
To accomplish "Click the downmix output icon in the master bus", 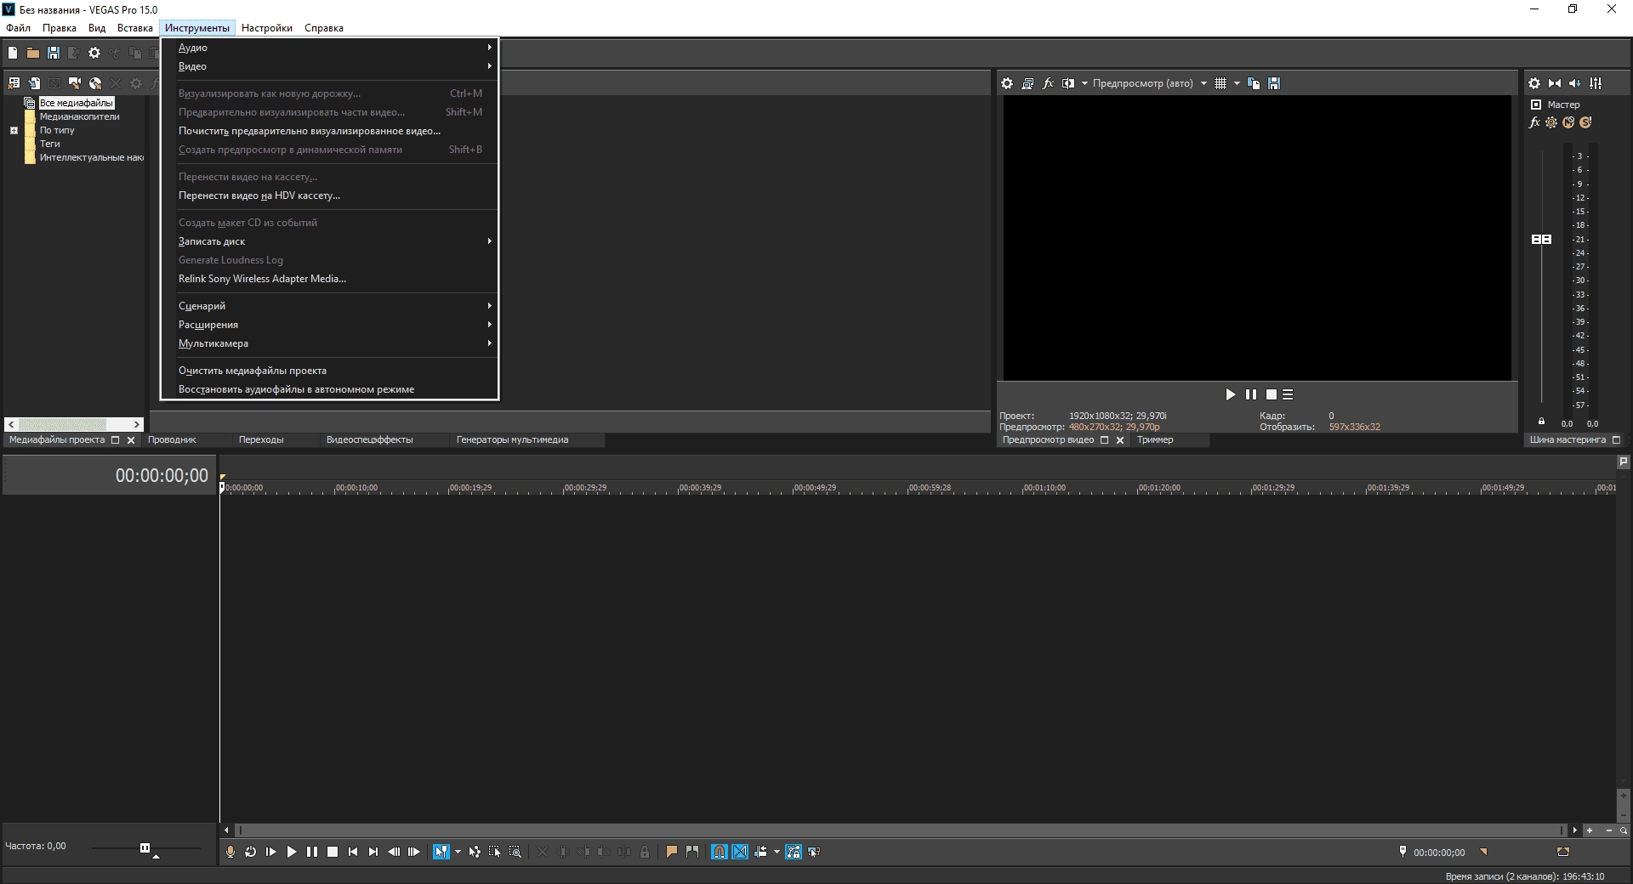I will [x=1555, y=83].
